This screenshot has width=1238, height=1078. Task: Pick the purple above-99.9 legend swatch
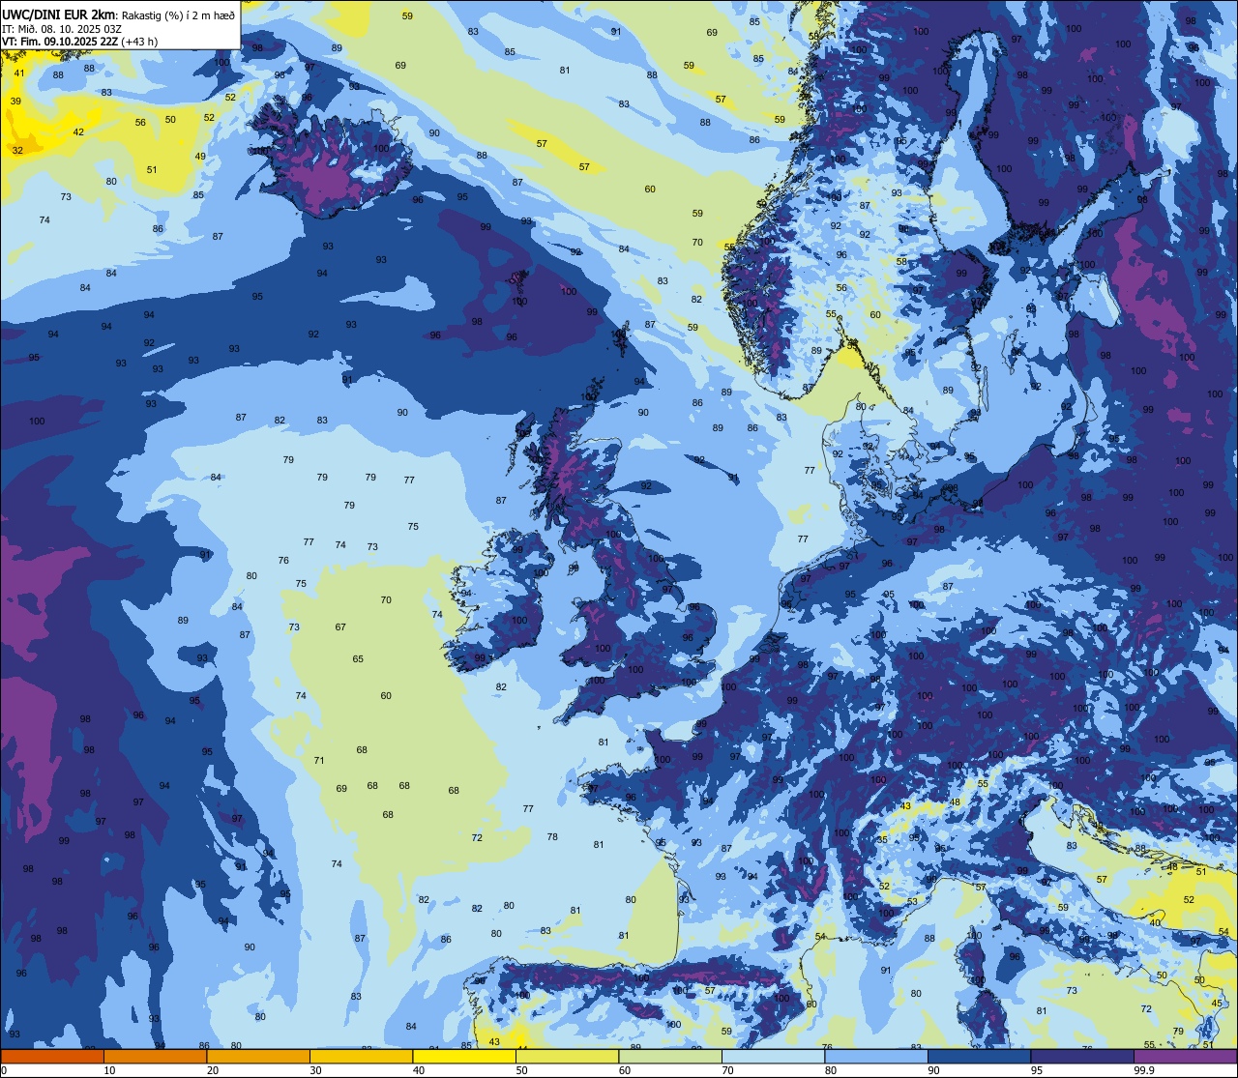pyautogui.click(x=1185, y=1056)
